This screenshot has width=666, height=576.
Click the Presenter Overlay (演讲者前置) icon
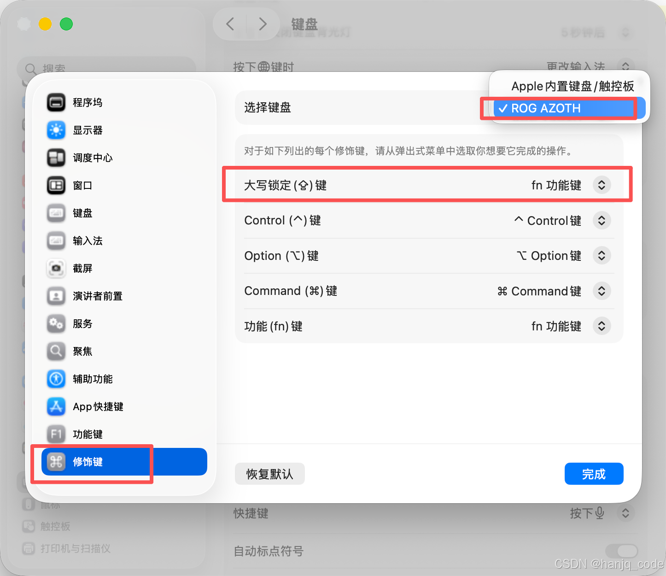56,296
